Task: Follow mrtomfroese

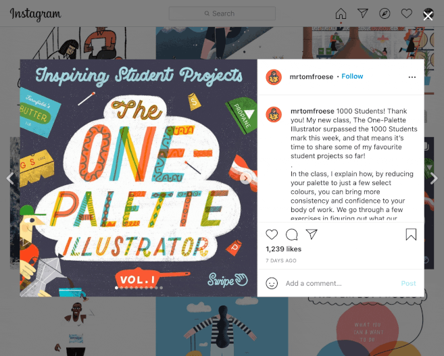Action: click(x=352, y=76)
